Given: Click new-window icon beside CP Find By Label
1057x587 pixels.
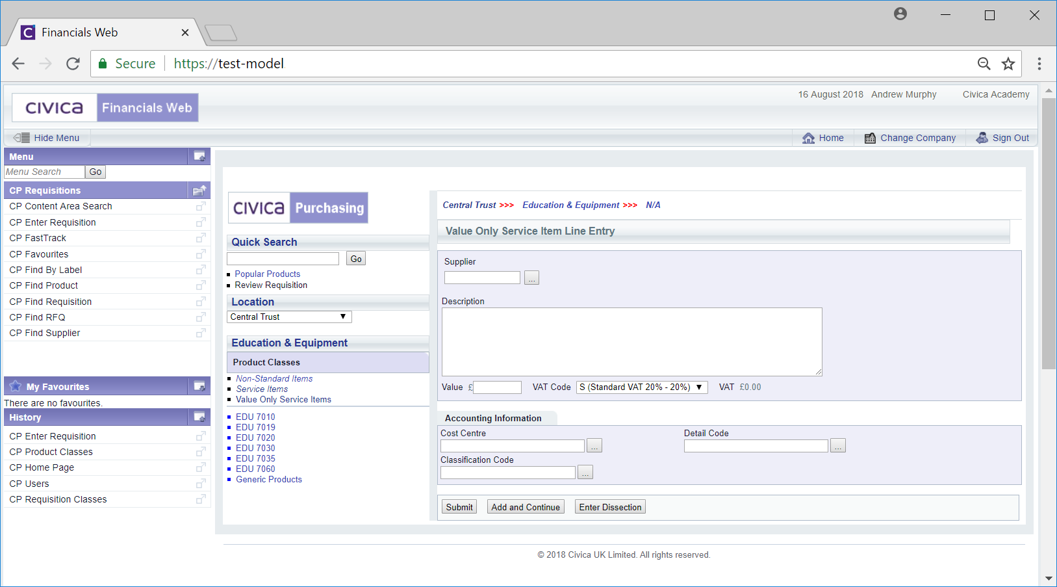Looking at the screenshot, I should tap(201, 270).
